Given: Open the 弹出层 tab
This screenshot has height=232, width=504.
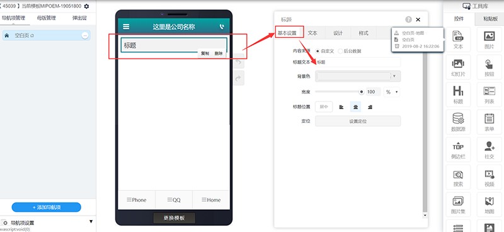Looking at the screenshot, I should (79, 18).
